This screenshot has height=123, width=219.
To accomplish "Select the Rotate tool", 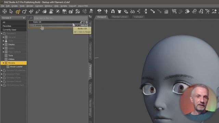I will [x=24, y=11].
